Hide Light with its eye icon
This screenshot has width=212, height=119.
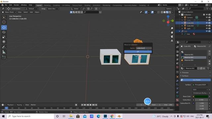(x=207, y=28)
